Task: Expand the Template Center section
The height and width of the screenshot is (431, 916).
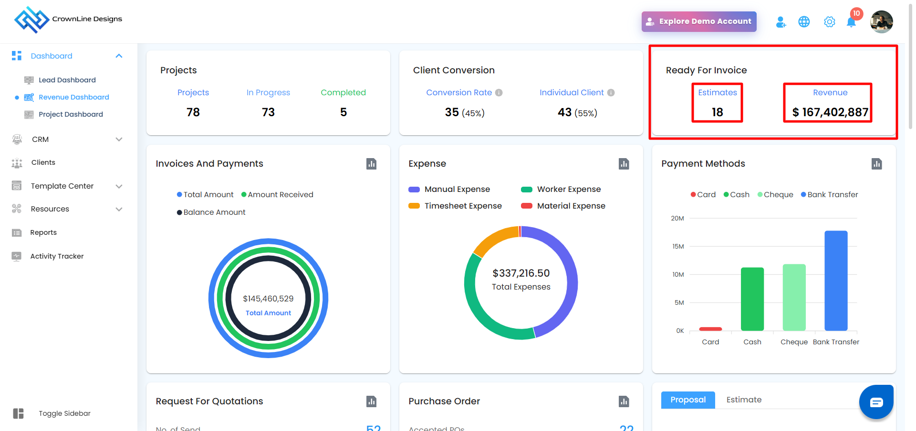Action: tap(119, 186)
